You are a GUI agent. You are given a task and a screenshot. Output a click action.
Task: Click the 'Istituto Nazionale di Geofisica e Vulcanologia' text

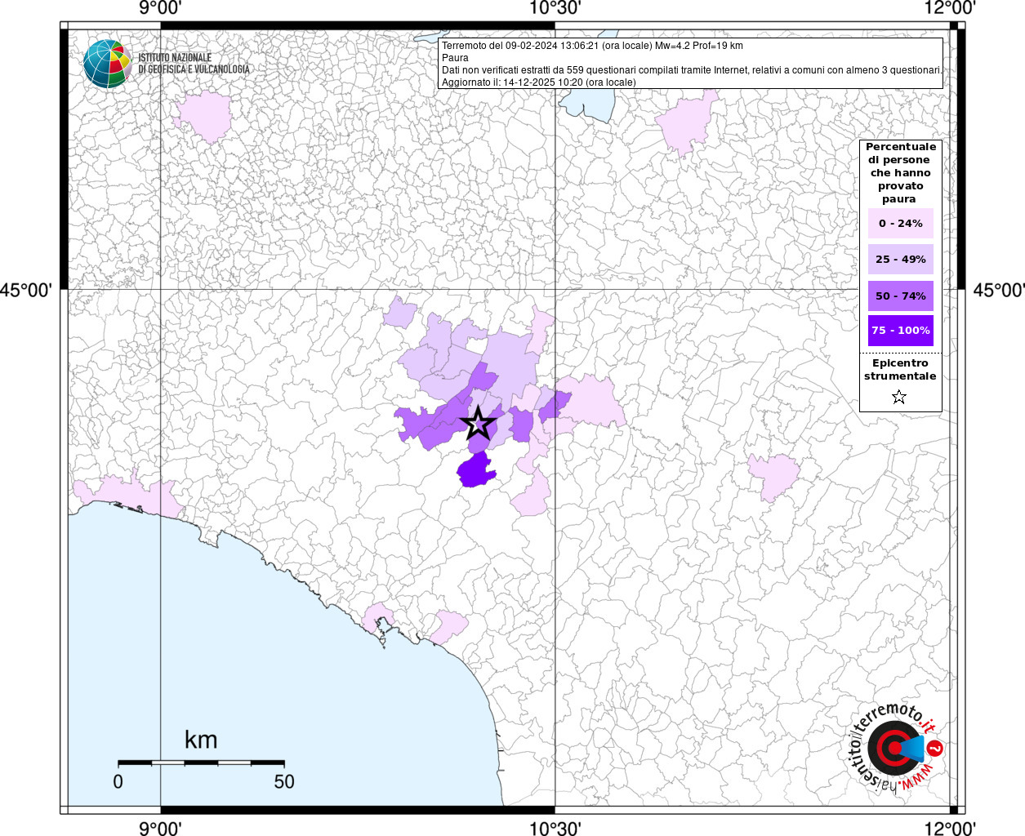194,64
